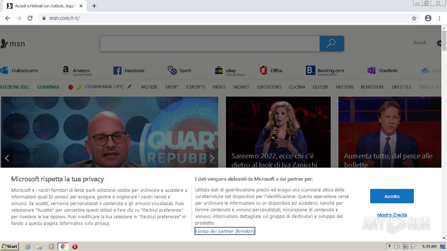Go to LIFESTYLE section

[x=401, y=87]
